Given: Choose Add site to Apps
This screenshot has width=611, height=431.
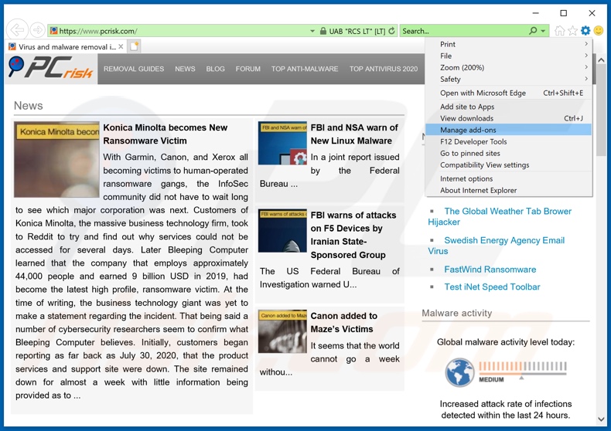Looking at the screenshot, I should (x=508, y=107).
